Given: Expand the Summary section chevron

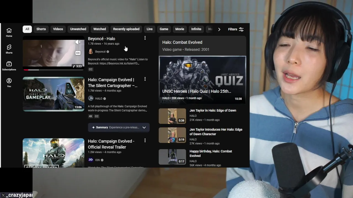Looking at the screenshot, I should (144, 127).
